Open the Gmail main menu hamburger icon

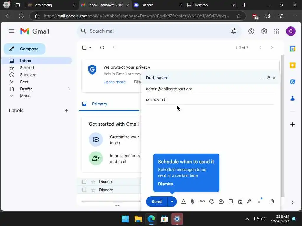[12, 31]
